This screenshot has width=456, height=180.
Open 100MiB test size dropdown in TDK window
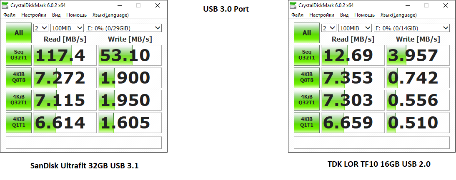[355, 28]
